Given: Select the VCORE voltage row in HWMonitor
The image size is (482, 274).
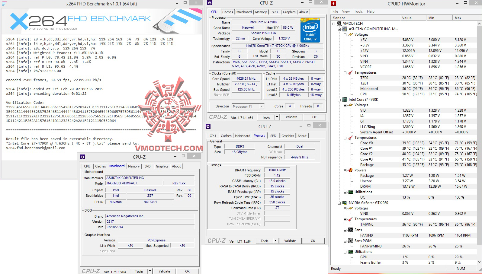Looking at the screenshot, I should coord(404,67).
